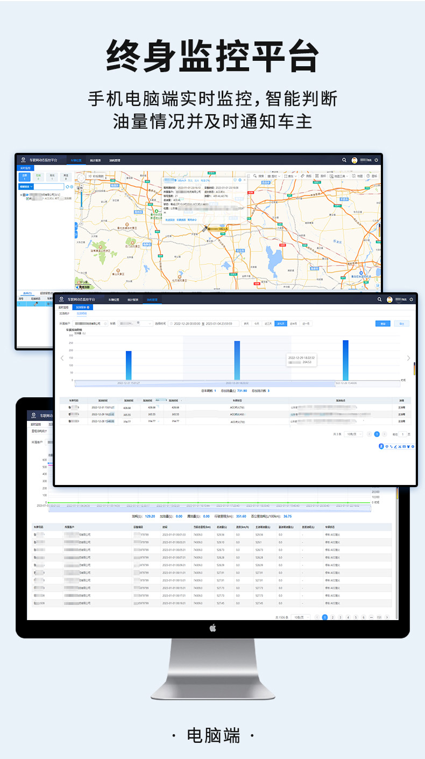Show next chart page with right arrow

tap(408, 359)
